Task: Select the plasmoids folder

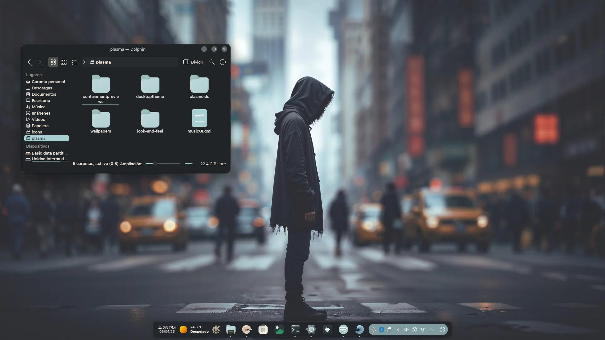Action: pos(199,87)
